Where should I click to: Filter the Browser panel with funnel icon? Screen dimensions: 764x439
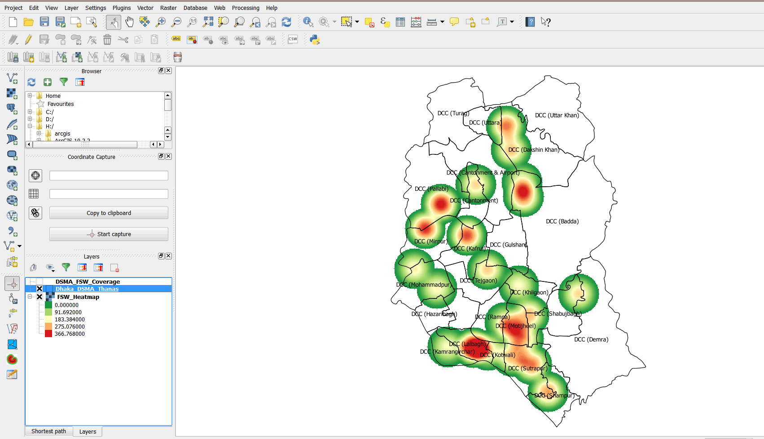click(64, 82)
